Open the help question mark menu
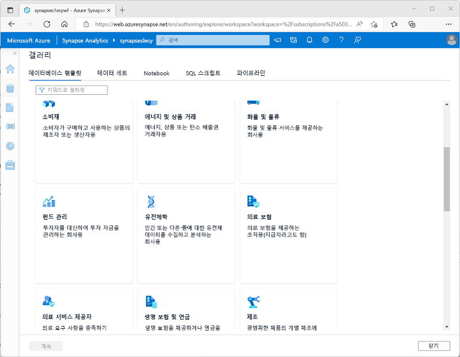This screenshot has width=460, height=357. coord(341,40)
